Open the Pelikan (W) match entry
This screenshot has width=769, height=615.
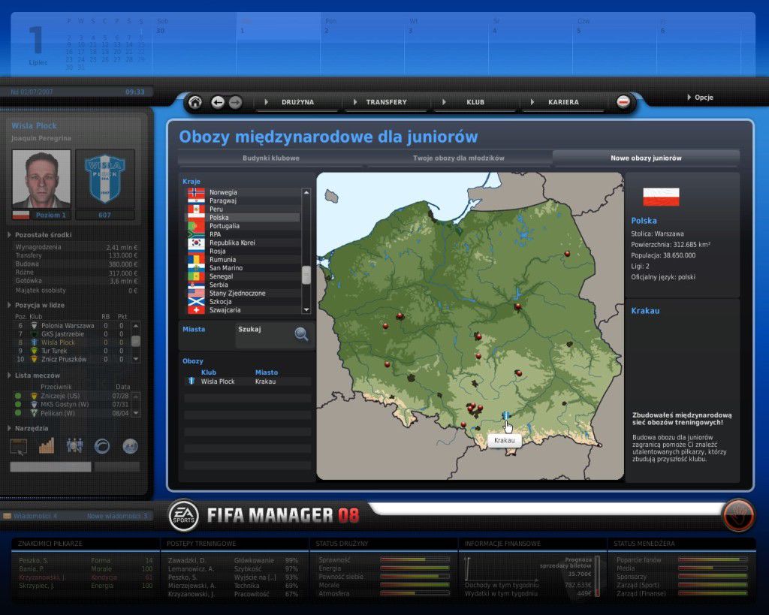tap(71, 413)
